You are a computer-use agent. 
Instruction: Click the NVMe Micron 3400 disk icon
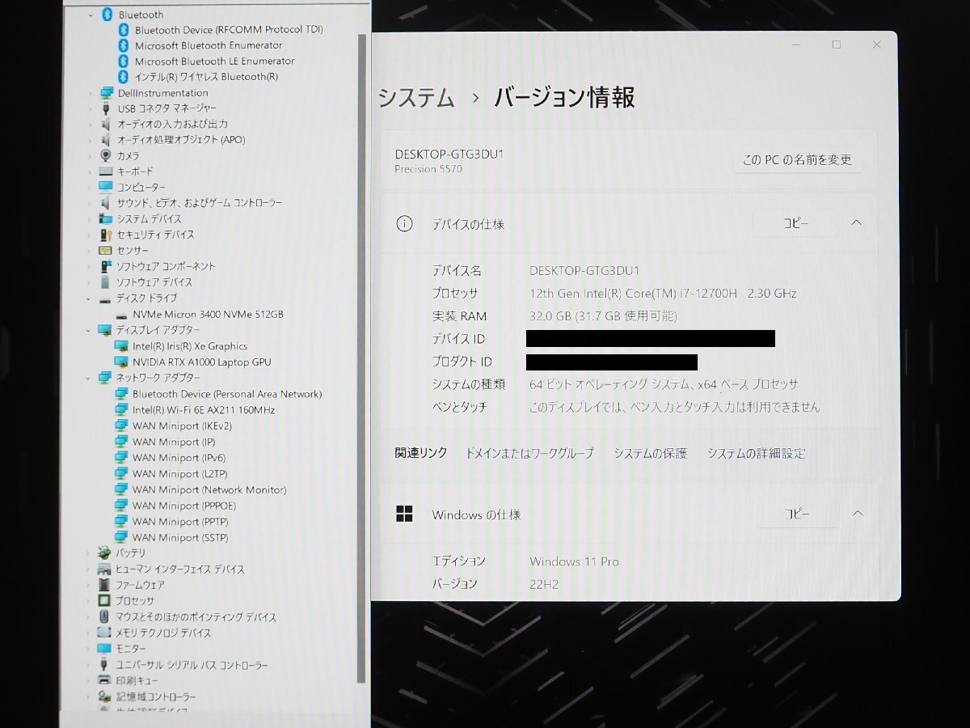pyautogui.click(x=121, y=315)
